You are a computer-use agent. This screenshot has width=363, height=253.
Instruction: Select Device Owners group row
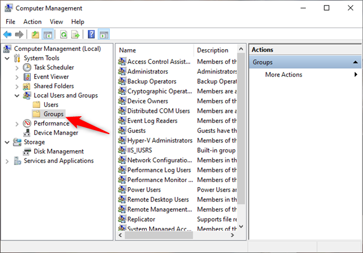click(x=178, y=101)
